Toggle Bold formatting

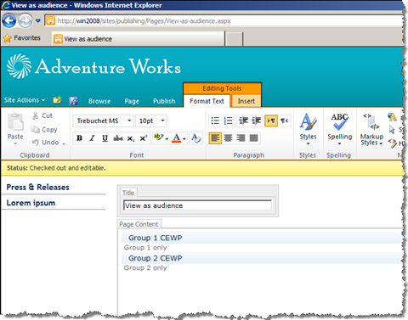(80, 138)
